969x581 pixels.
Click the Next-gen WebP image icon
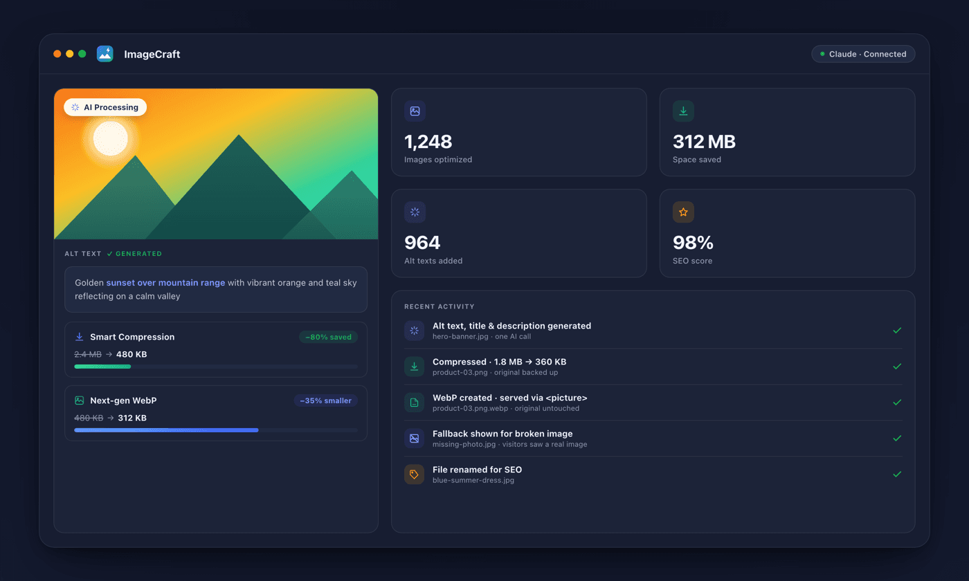coord(80,400)
